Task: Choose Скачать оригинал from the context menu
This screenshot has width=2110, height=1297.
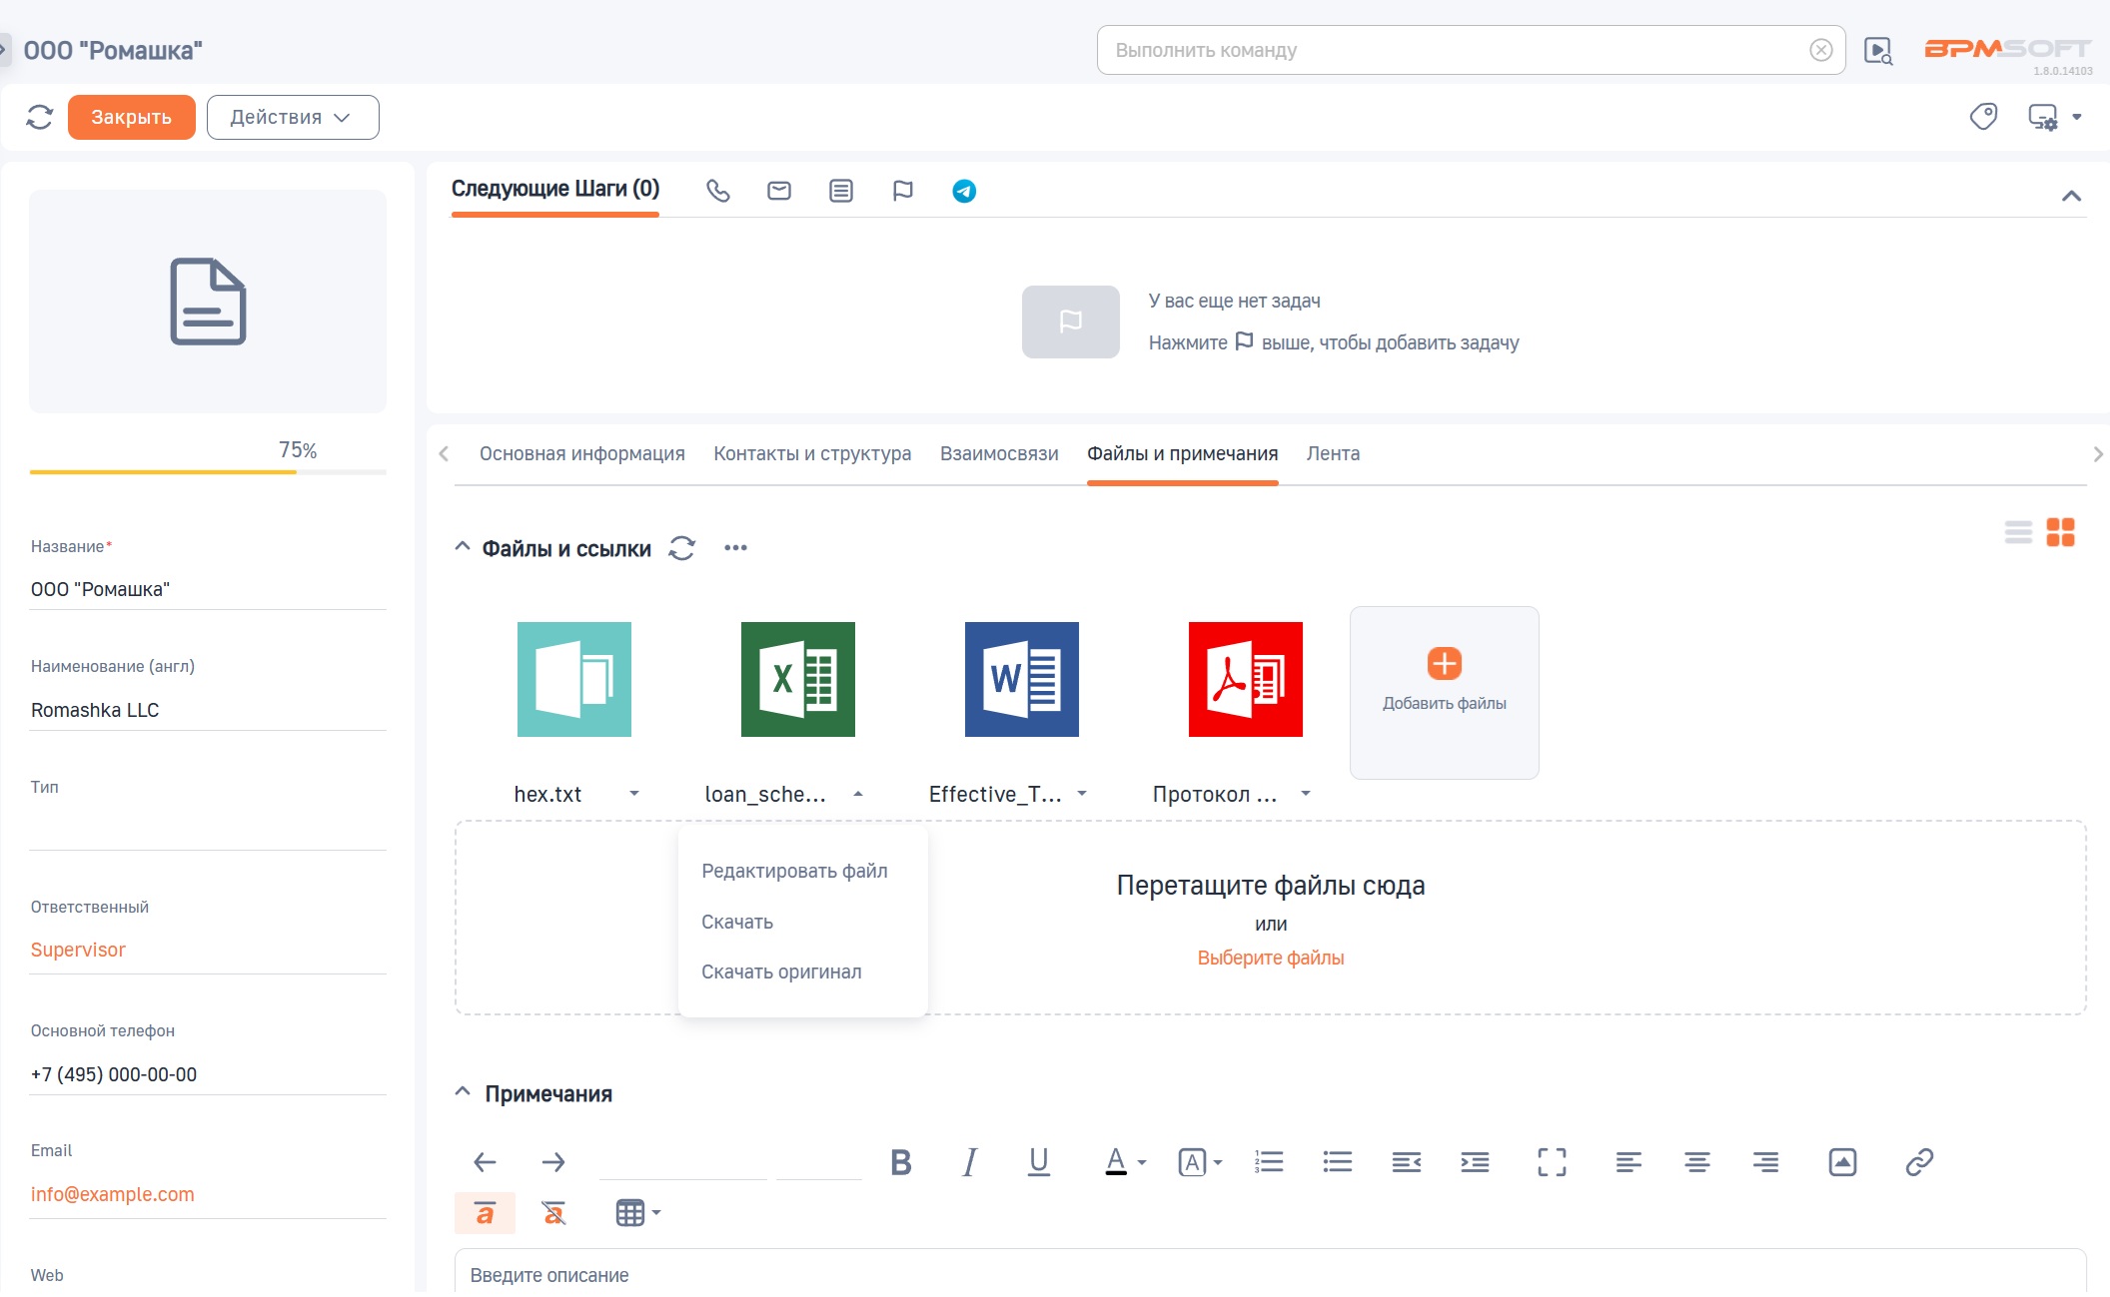Action: click(781, 971)
